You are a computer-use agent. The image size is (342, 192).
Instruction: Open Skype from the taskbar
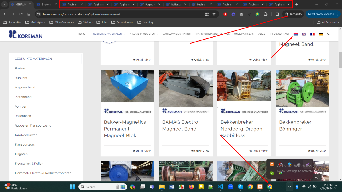240,187
